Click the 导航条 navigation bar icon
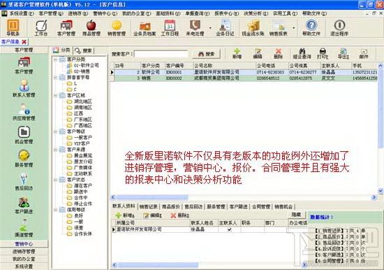The image size is (384, 270). 13,28
